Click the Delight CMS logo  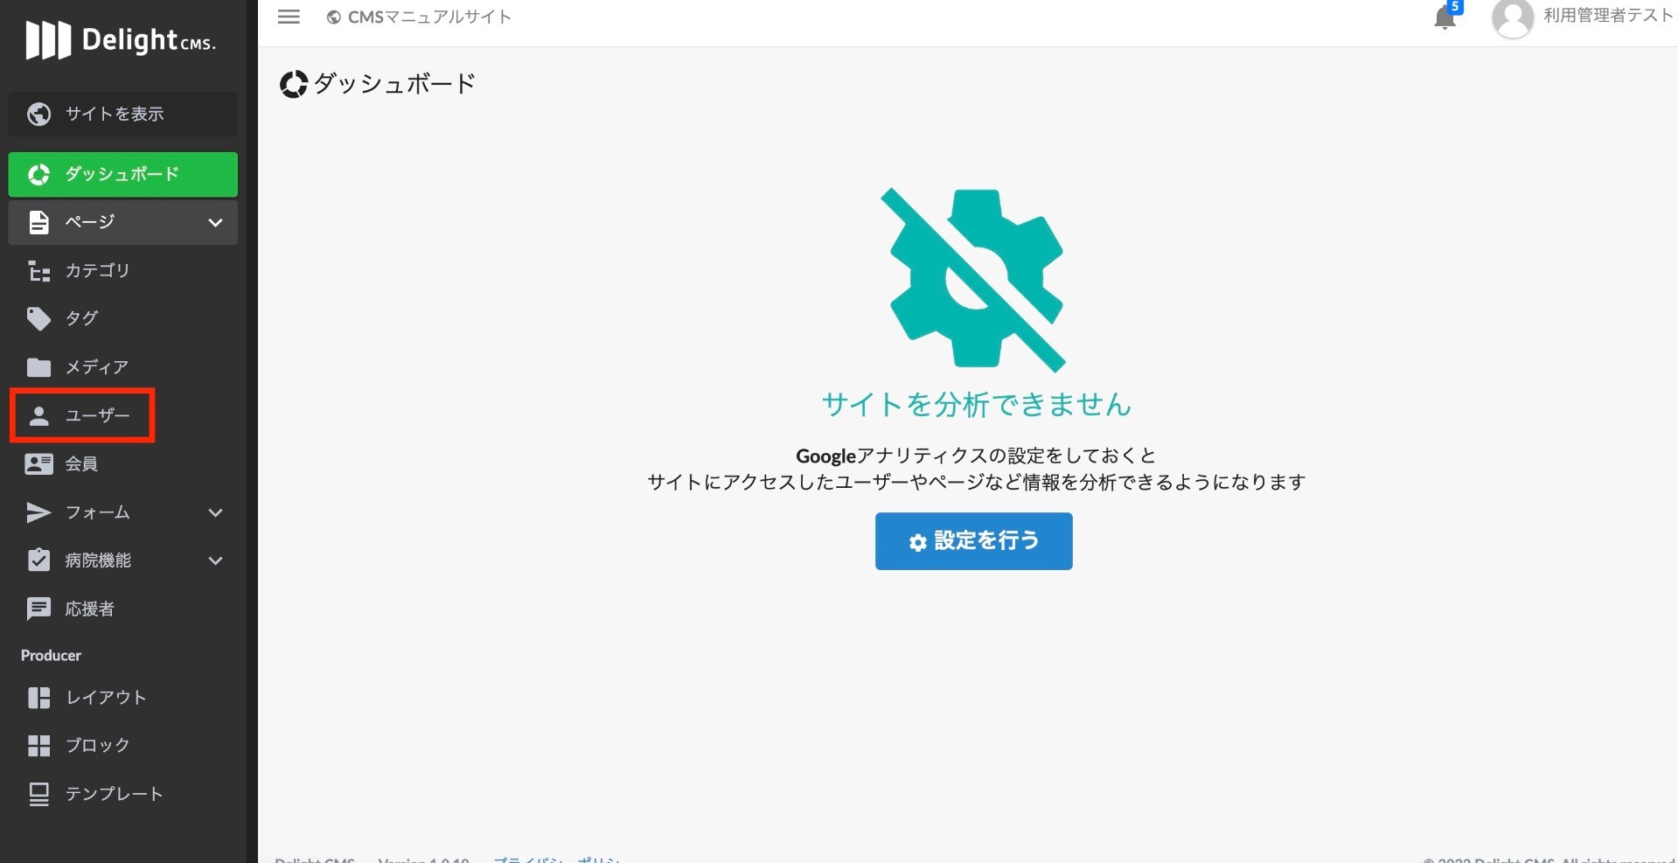point(122,39)
